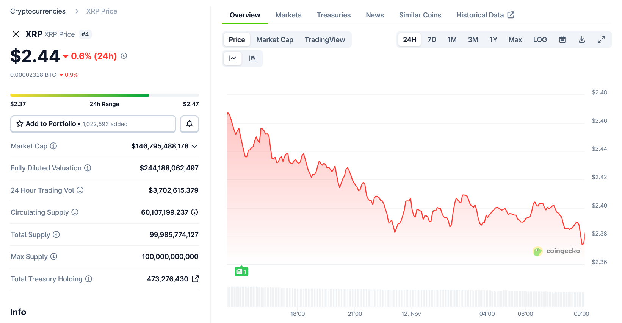Image resolution: width=622 pixels, height=323 pixels.
Task: Click the $146,795,488,178 market cap value
Action: (160, 146)
